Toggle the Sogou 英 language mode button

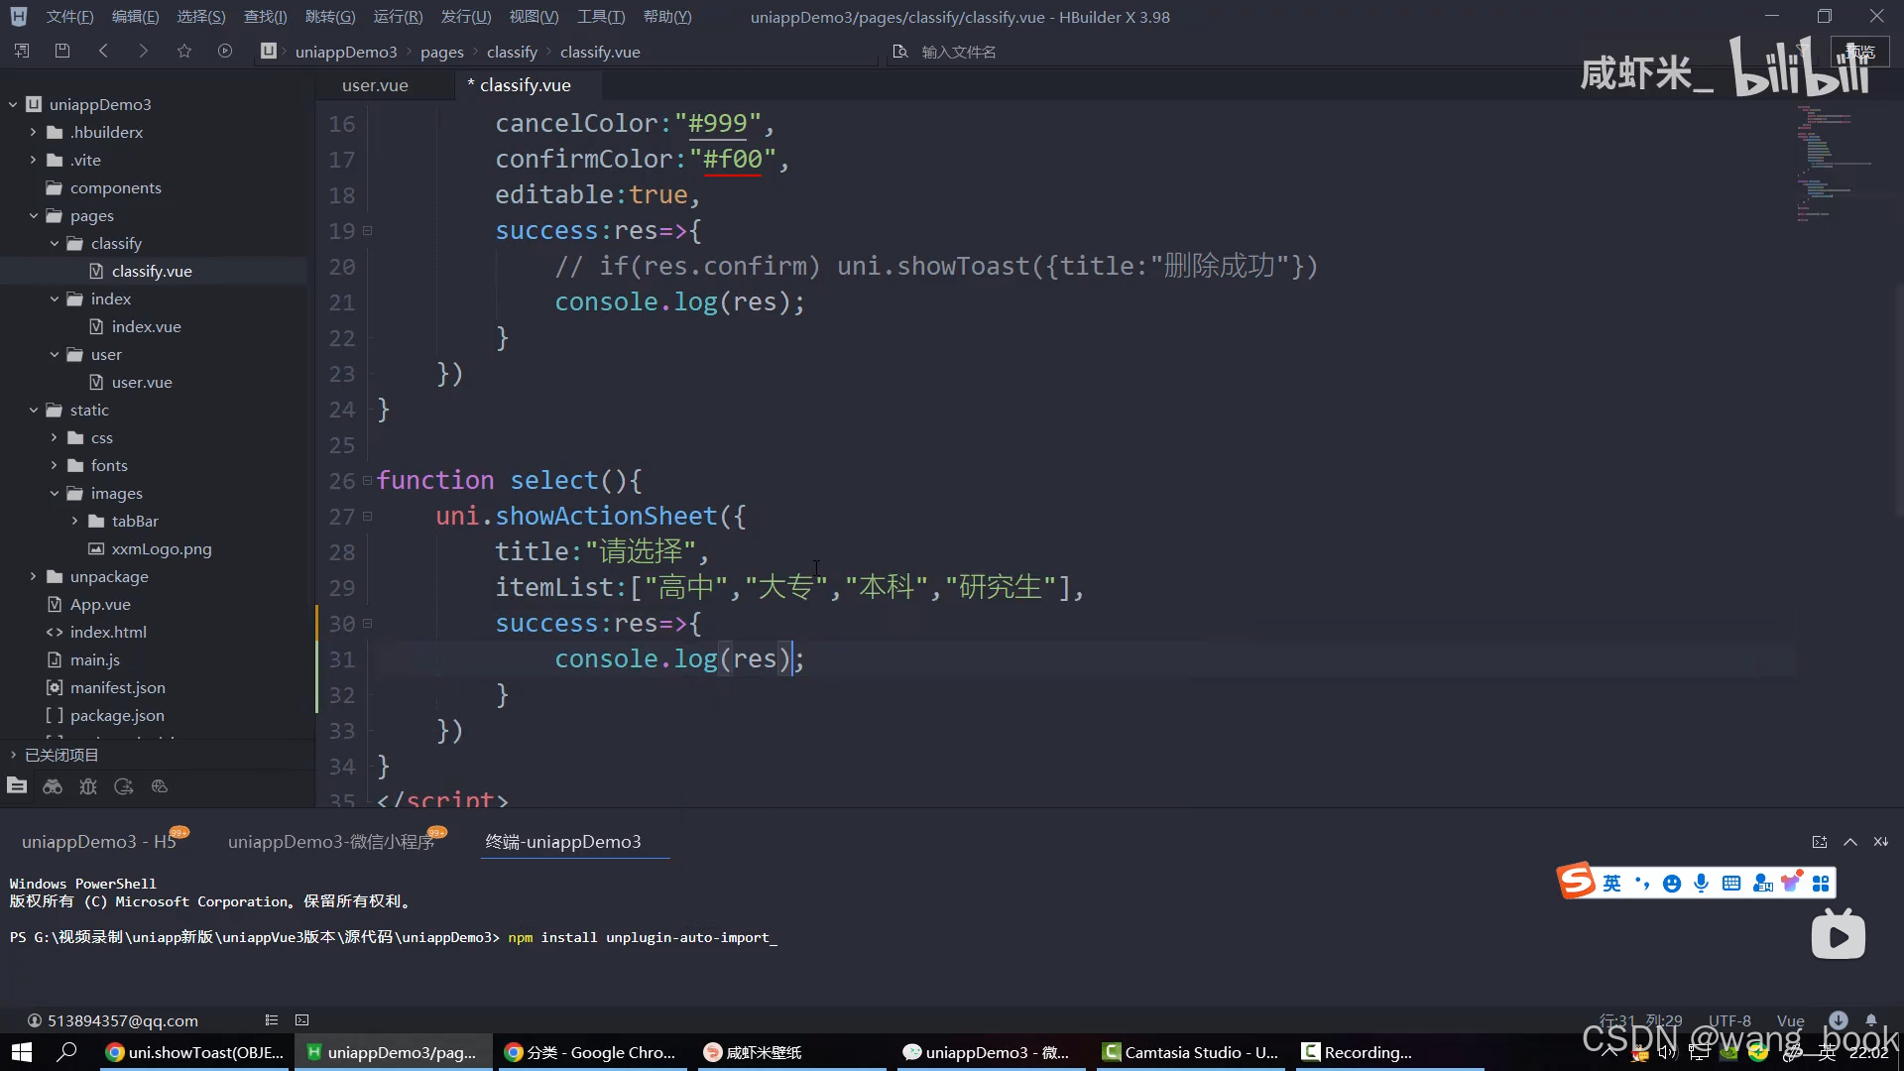[x=1612, y=884]
